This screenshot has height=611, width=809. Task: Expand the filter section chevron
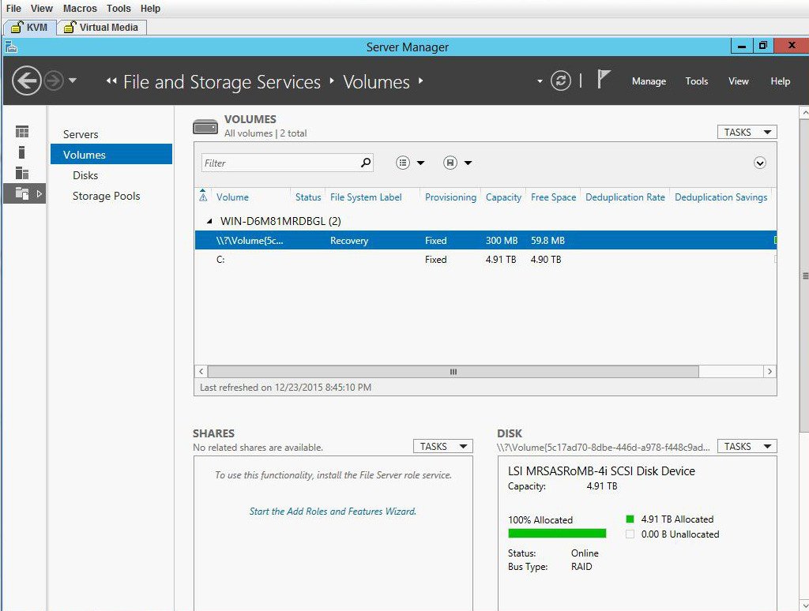point(760,163)
